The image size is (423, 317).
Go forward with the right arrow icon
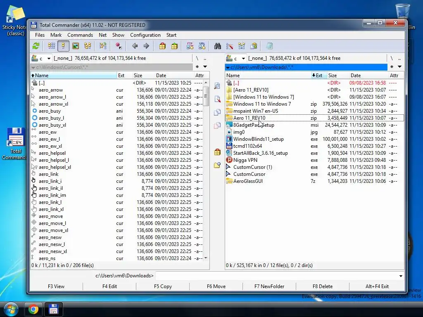pyautogui.click(x=147, y=46)
